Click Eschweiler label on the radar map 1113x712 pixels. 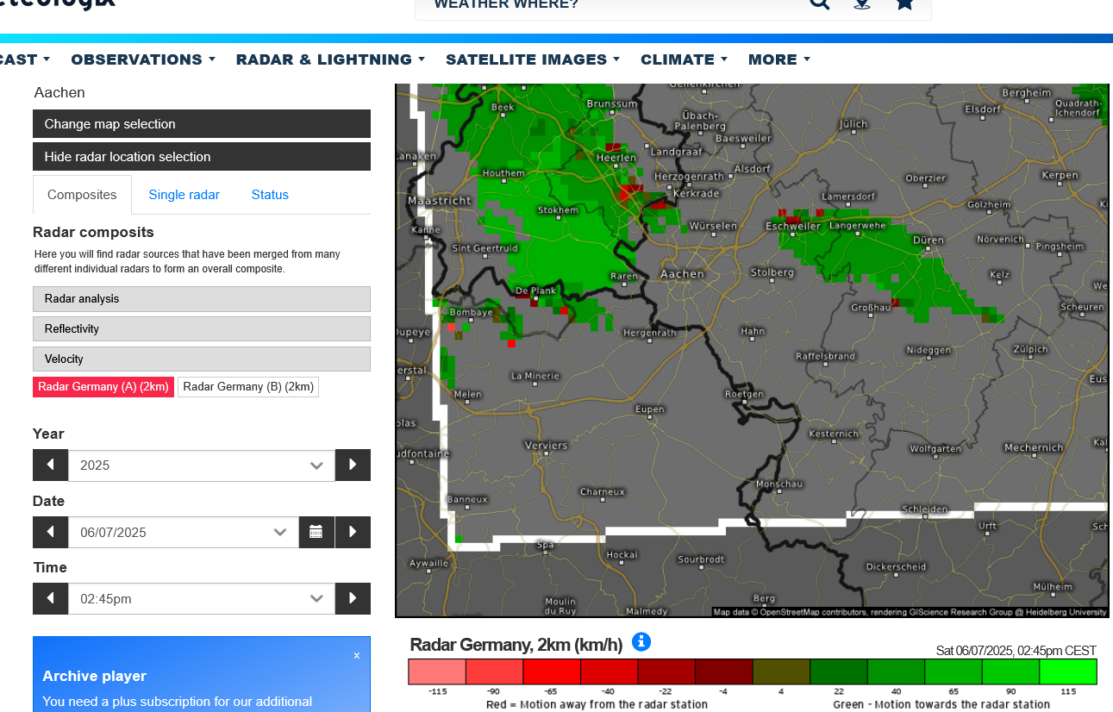[793, 227]
